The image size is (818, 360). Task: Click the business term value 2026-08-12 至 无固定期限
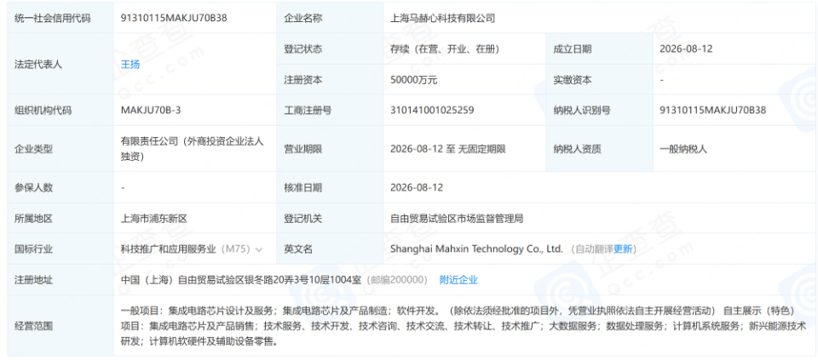pos(447,149)
